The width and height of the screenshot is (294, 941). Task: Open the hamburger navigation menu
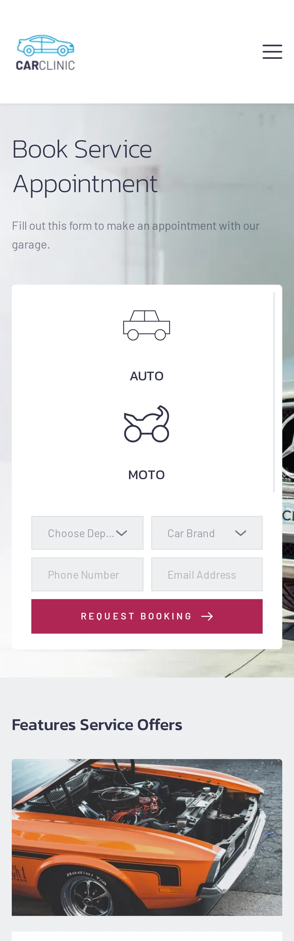(x=272, y=52)
